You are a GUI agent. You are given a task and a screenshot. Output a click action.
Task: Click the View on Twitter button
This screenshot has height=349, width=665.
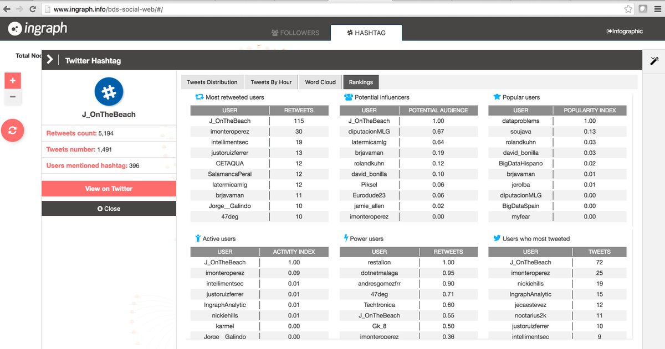(x=109, y=189)
